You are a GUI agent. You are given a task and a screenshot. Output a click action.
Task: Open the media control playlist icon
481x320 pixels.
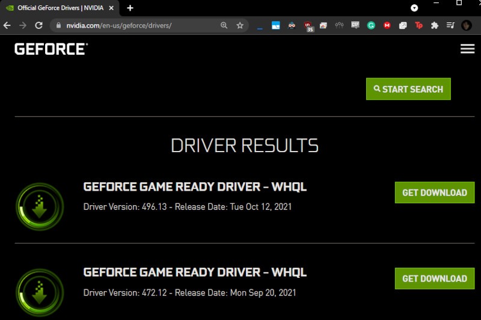tap(450, 25)
